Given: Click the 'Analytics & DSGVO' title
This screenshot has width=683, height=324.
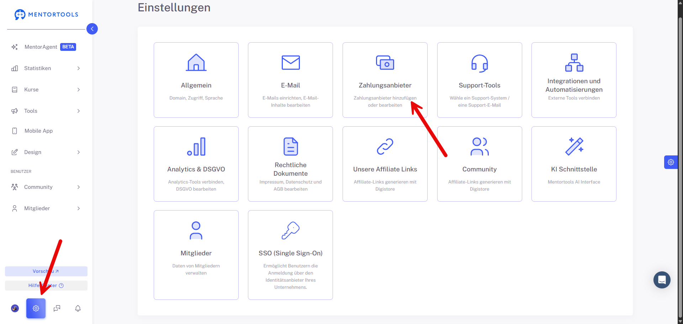Looking at the screenshot, I should (196, 169).
